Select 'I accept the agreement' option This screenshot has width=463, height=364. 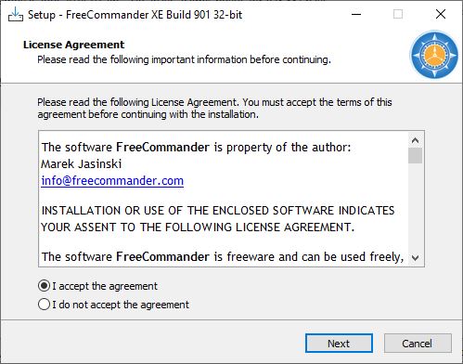coord(97,286)
